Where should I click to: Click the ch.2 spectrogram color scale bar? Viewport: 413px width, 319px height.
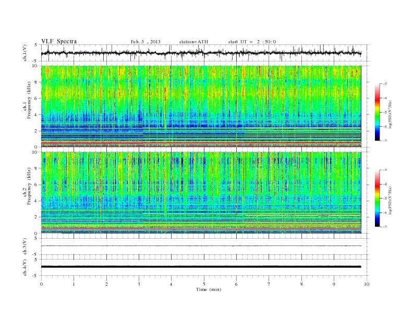coord(377,198)
